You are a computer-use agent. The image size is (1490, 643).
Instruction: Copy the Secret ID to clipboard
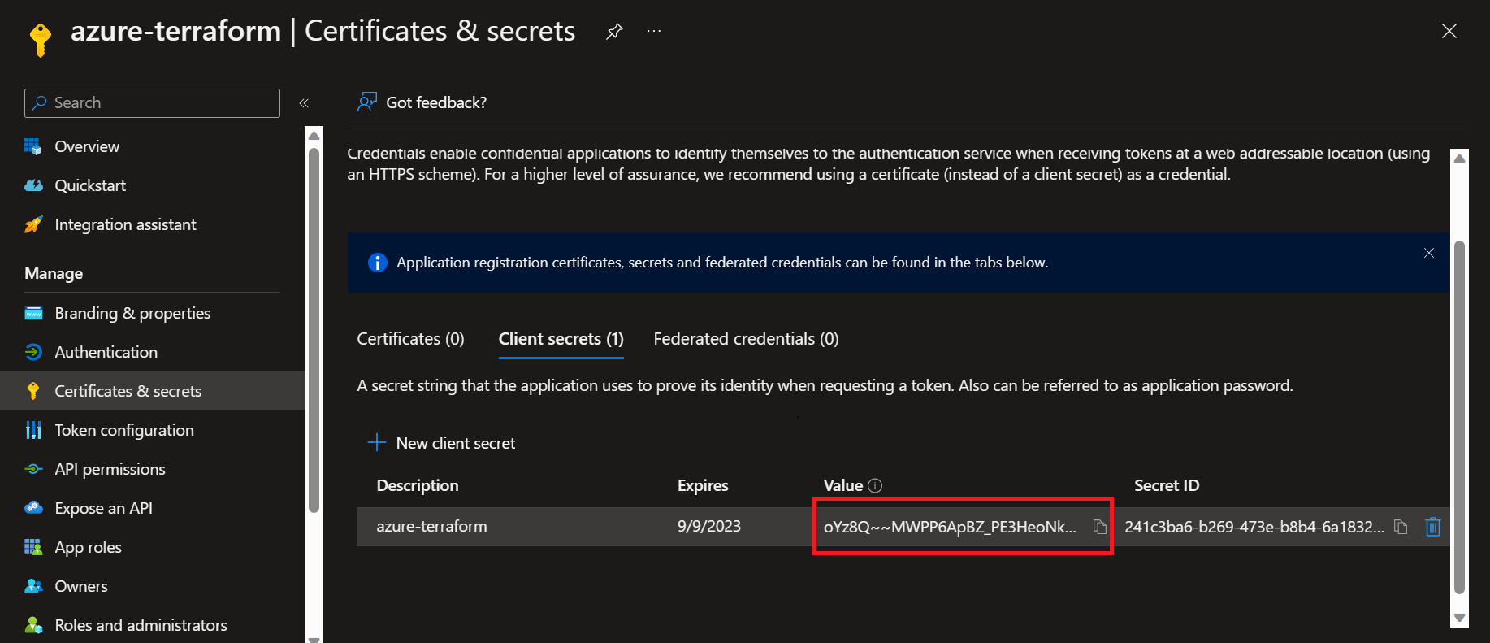pos(1401,527)
